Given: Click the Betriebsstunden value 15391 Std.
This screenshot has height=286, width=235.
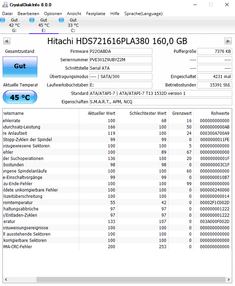Looking at the screenshot, I should (215, 85).
